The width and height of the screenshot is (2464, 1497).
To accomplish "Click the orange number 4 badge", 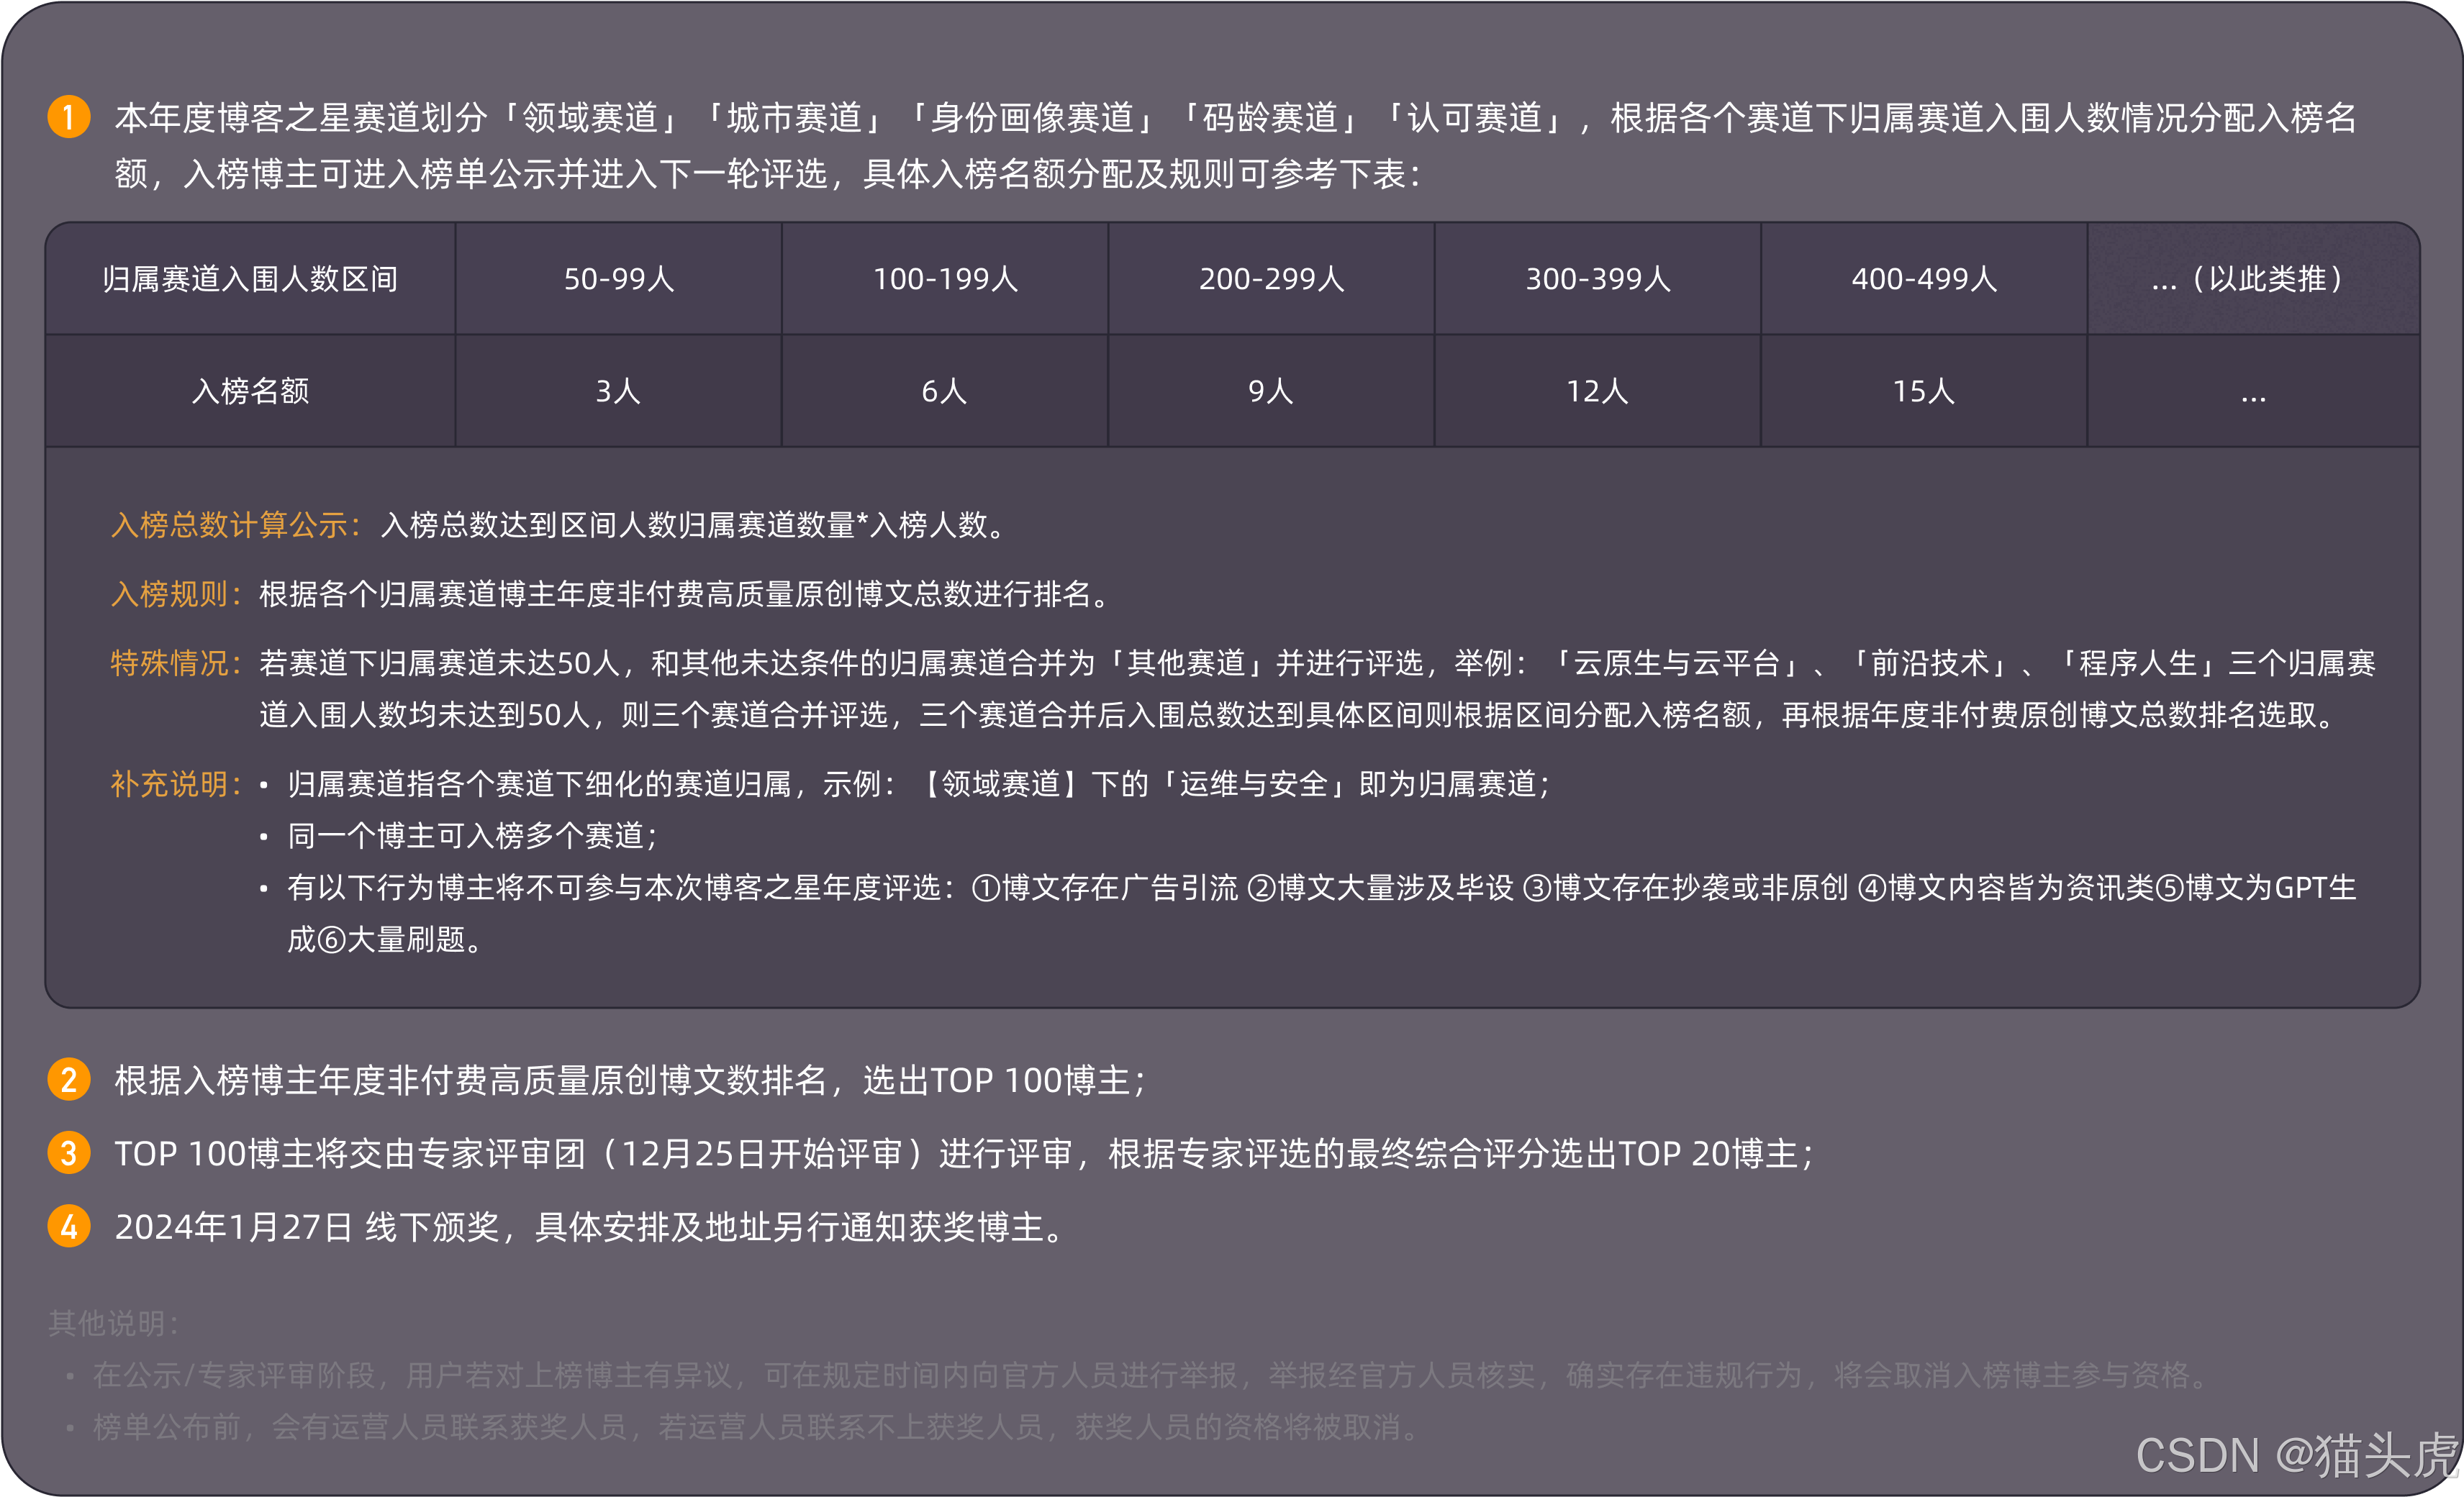I will [x=69, y=1227].
